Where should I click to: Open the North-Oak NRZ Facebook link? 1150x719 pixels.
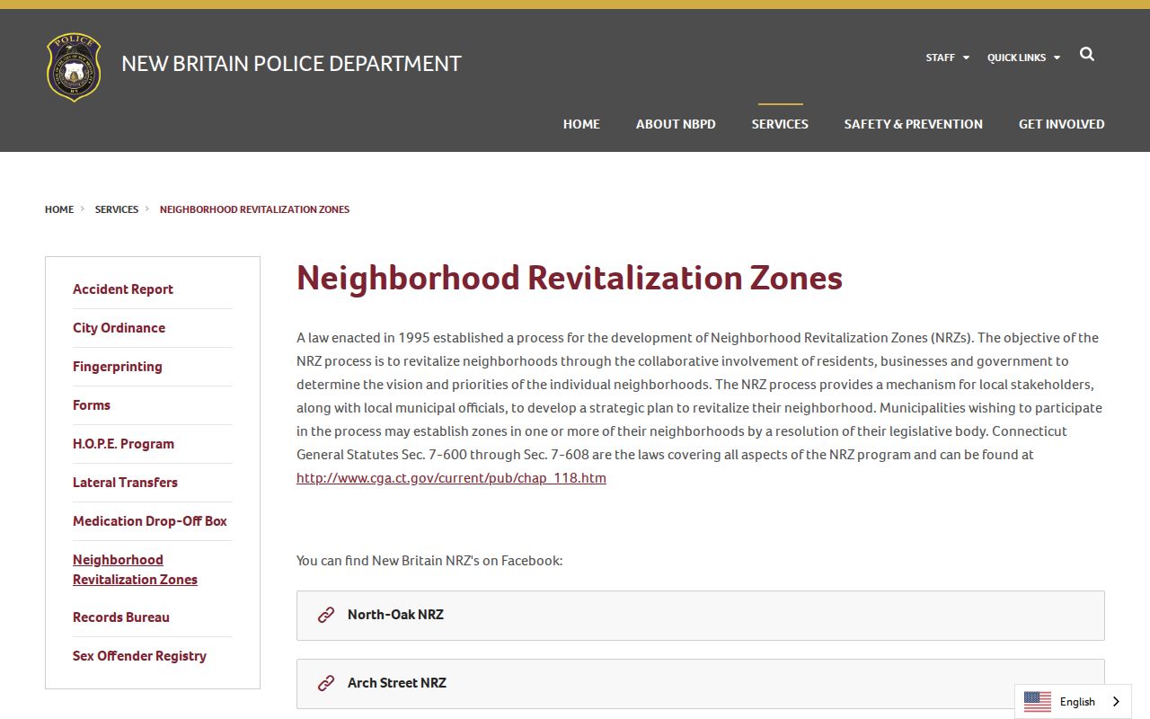(701, 616)
